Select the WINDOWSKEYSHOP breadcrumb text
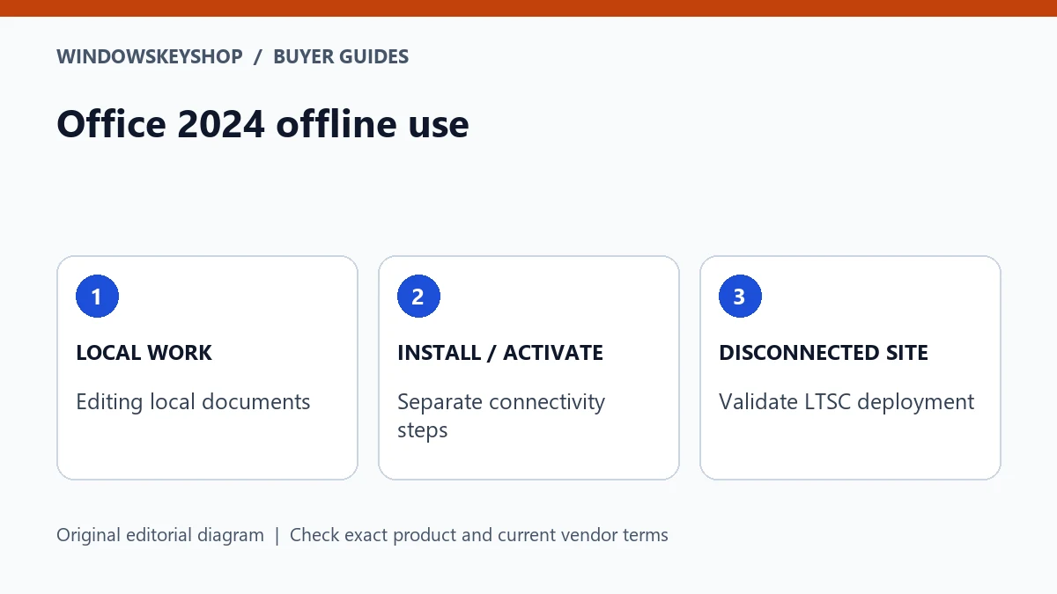This screenshot has height=594, width=1057. 150,57
